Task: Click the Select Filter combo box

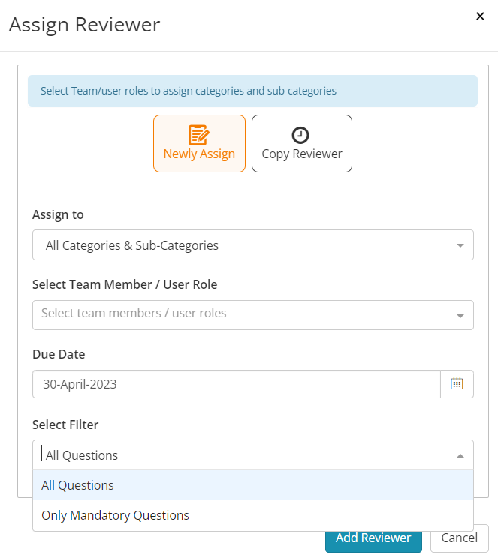Action: tap(253, 455)
